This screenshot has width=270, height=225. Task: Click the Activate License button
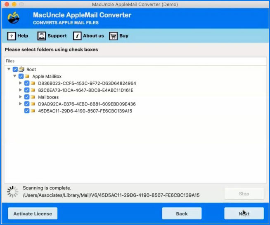[33, 213]
